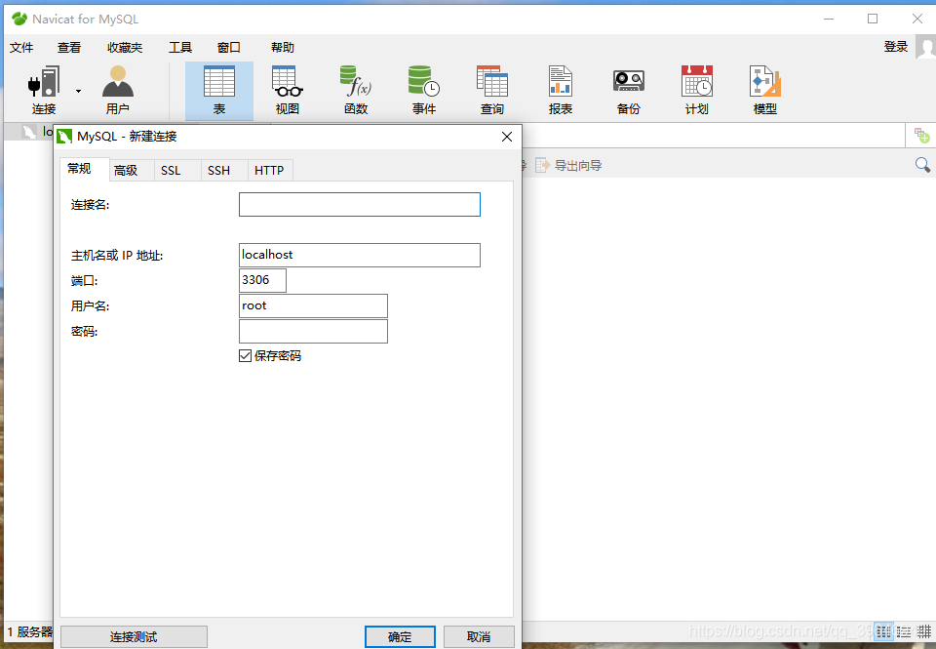Screen dimensions: 936x649
Task: Click the port field showing 3306
Action: pyautogui.click(x=262, y=280)
